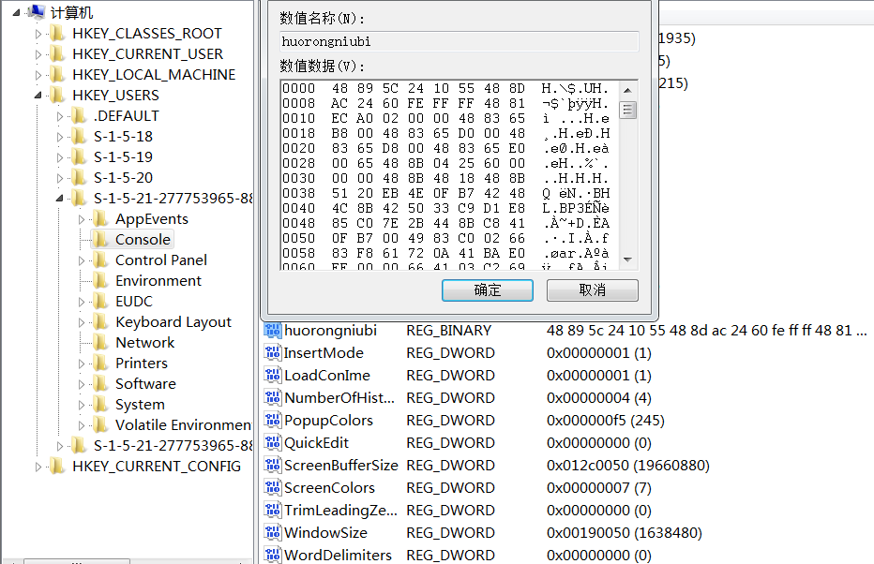Collapse the HKEY_USERS key
Image resolution: width=874 pixels, height=564 pixels.
point(38,96)
